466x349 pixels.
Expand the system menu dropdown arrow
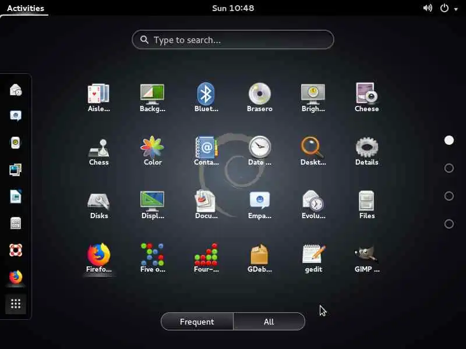tap(456, 9)
